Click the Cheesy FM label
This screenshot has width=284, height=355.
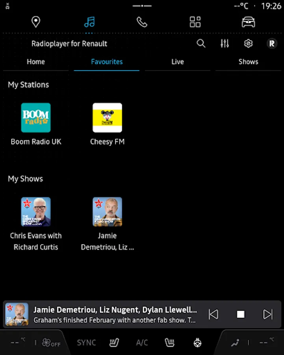107,142
